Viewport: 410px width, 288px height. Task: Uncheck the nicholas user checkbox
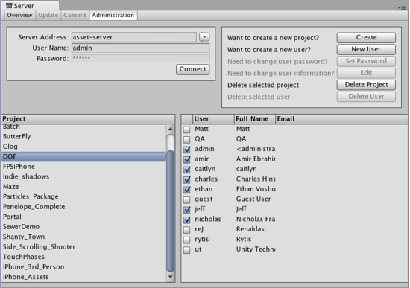[x=186, y=220]
